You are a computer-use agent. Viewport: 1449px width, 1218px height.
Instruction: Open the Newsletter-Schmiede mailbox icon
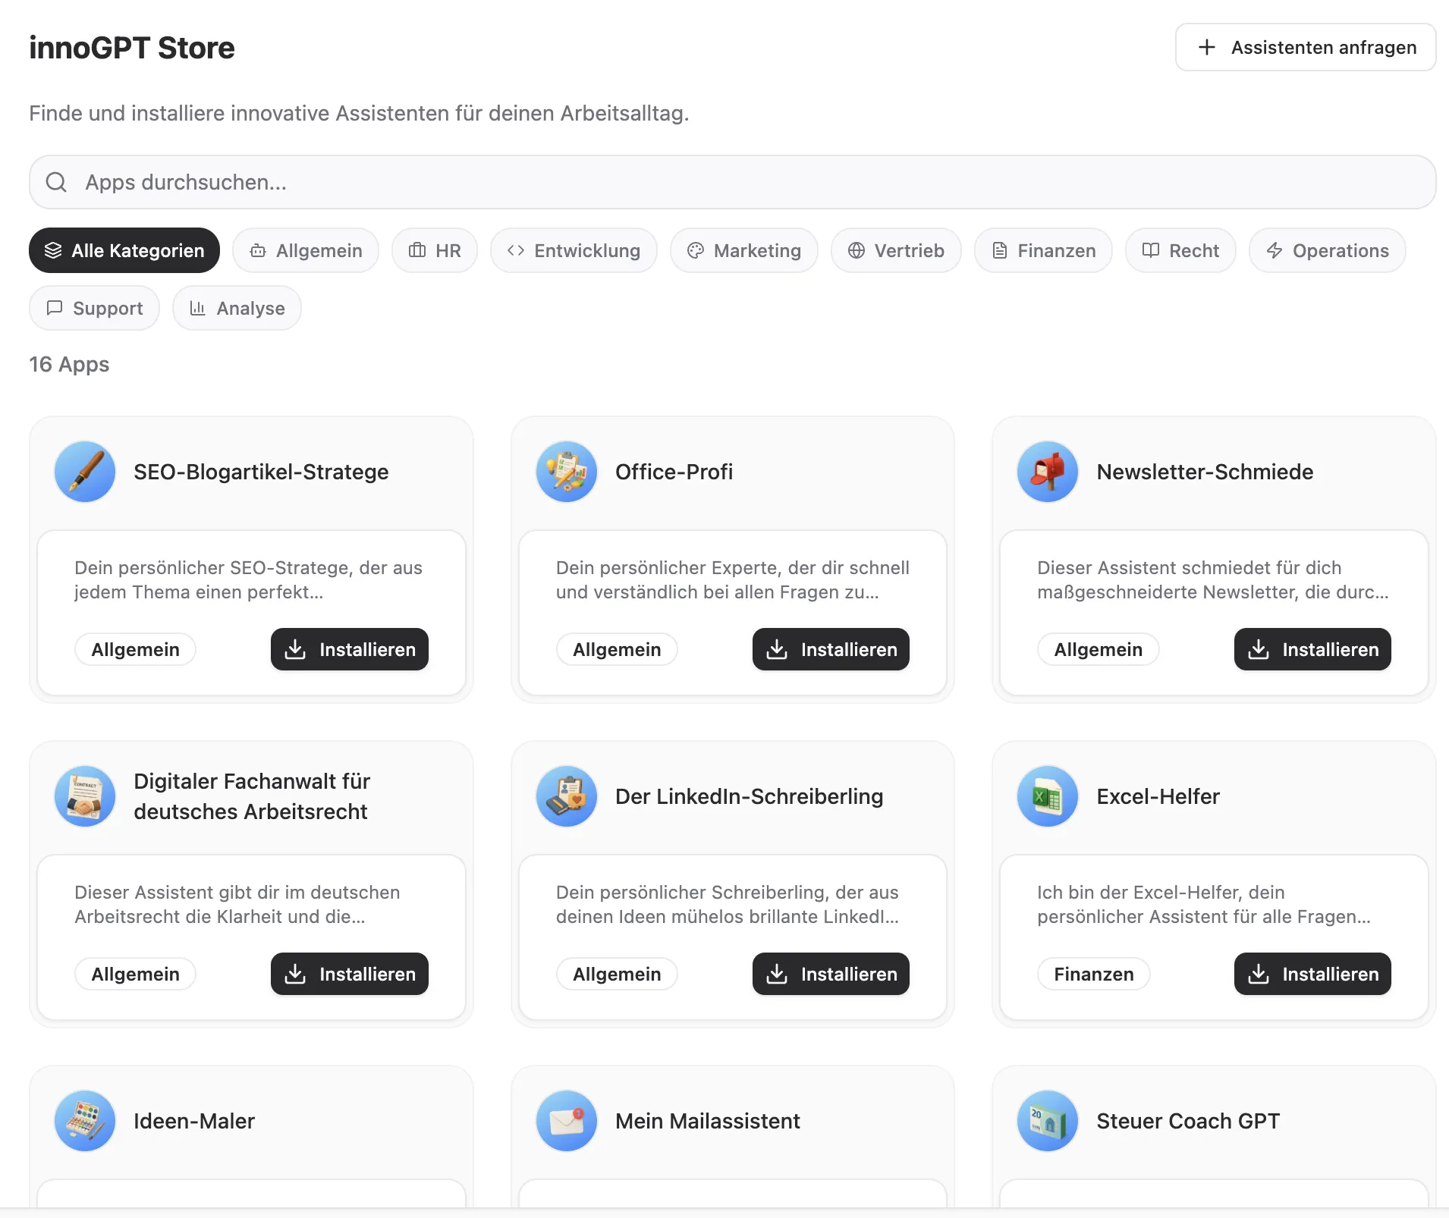point(1048,472)
